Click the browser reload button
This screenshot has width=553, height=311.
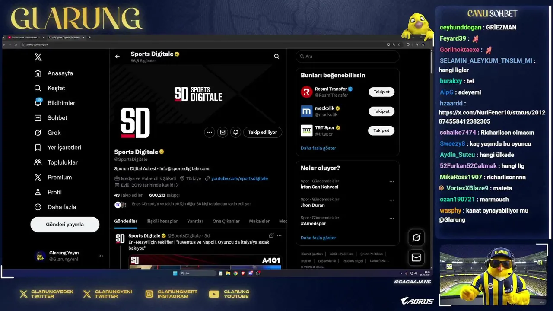tap(16, 44)
